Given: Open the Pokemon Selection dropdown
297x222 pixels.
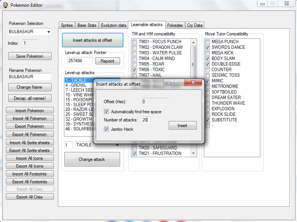Looking at the screenshot, I should 49,32.
